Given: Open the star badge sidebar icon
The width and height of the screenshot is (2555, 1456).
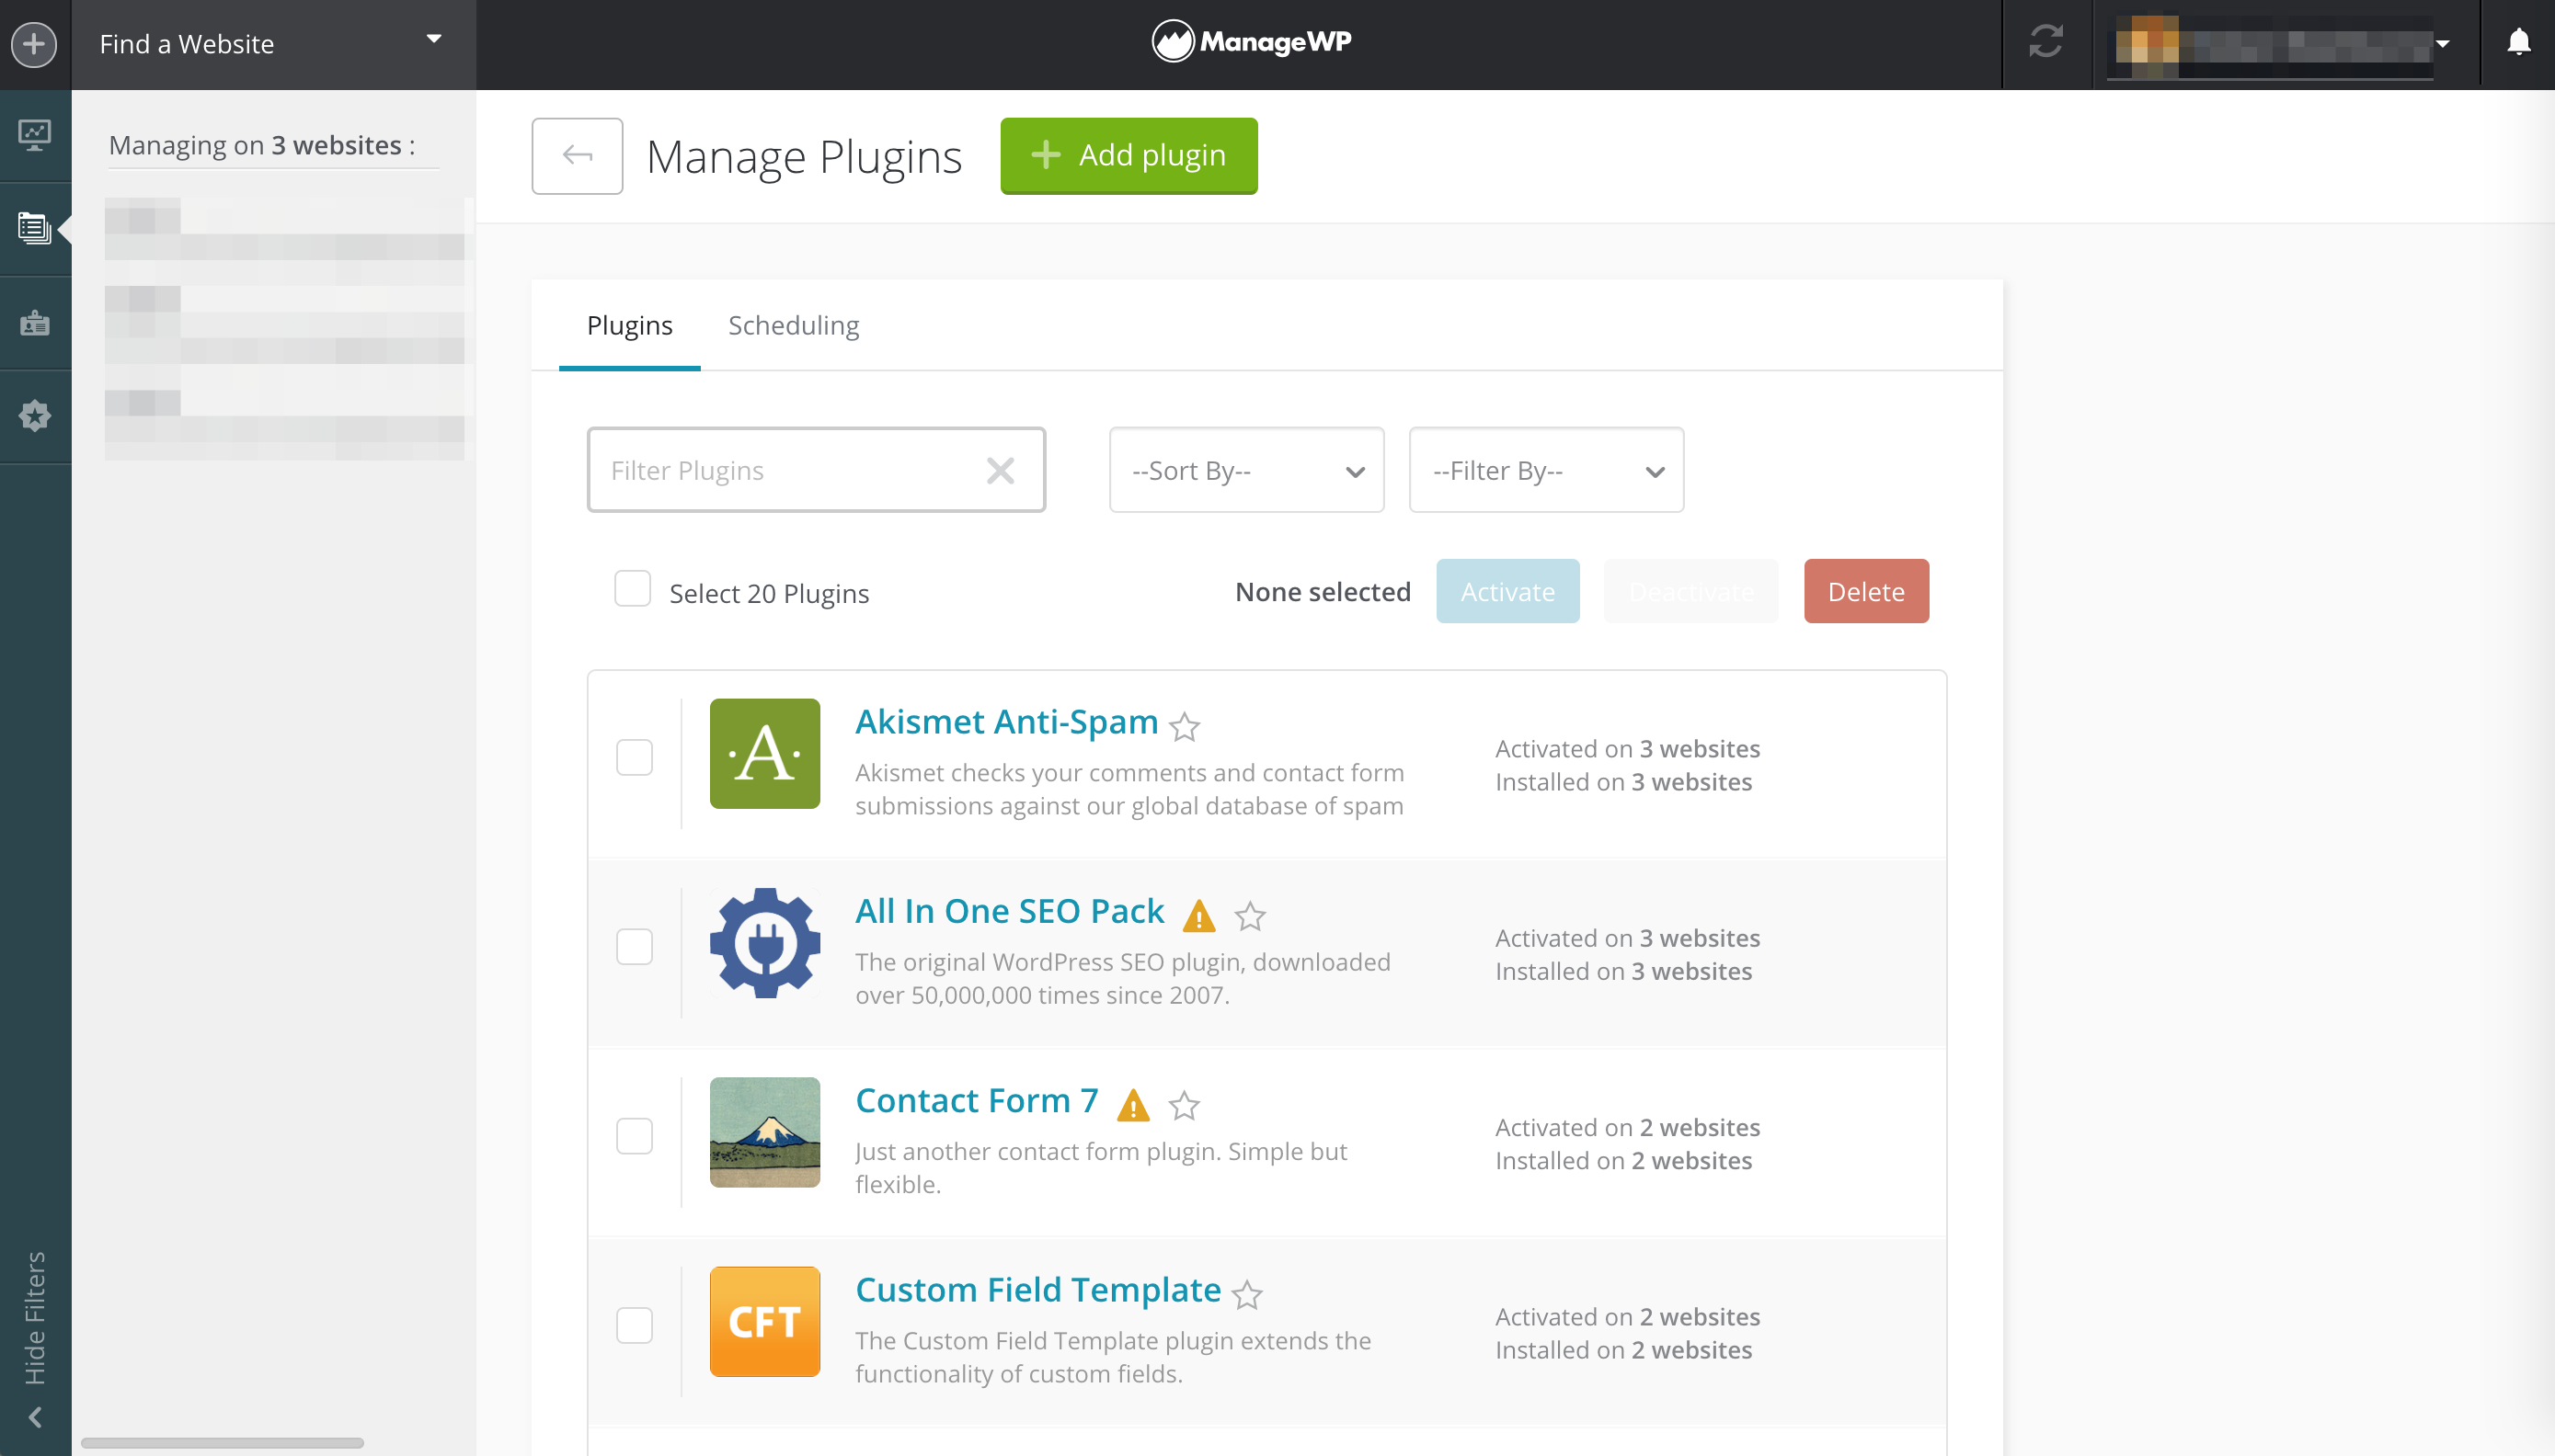Looking at the screenshot, I should pyautogui.click(x=35, y=416).
